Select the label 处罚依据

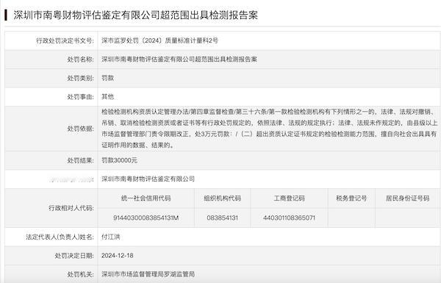(x=80, y=129)
